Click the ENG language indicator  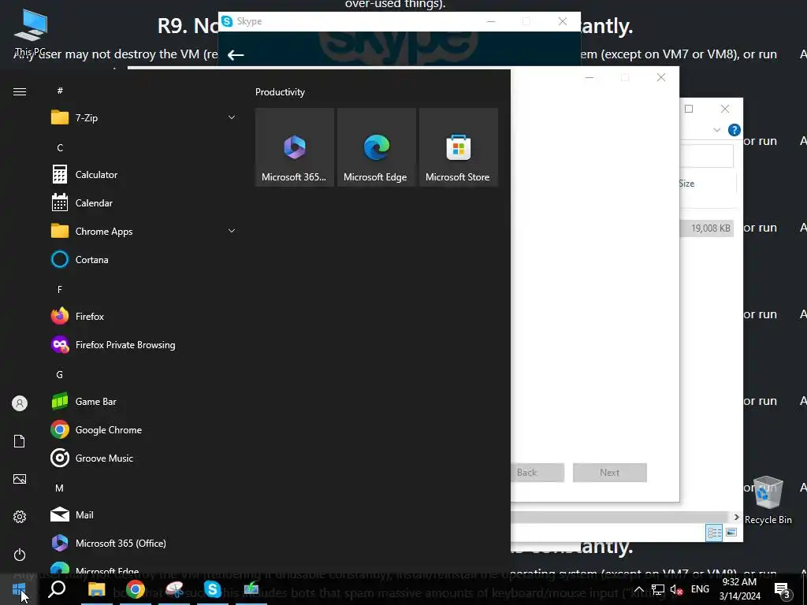pyautogui.click(x=700, y=588)
